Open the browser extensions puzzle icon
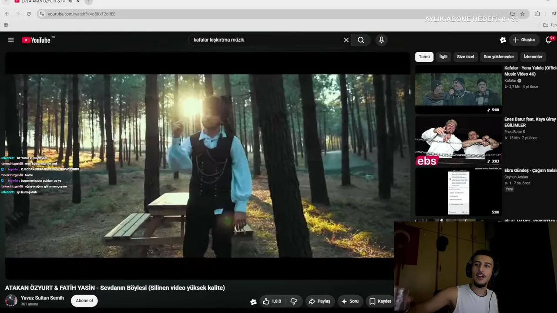 (538, 14)
